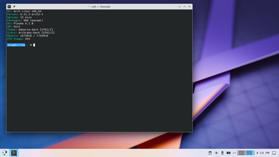Image resolution: width=279 pixels, height=157 pixels.
Task: Click the WM 'kwin' line
Action: click(x=14, y=27)
